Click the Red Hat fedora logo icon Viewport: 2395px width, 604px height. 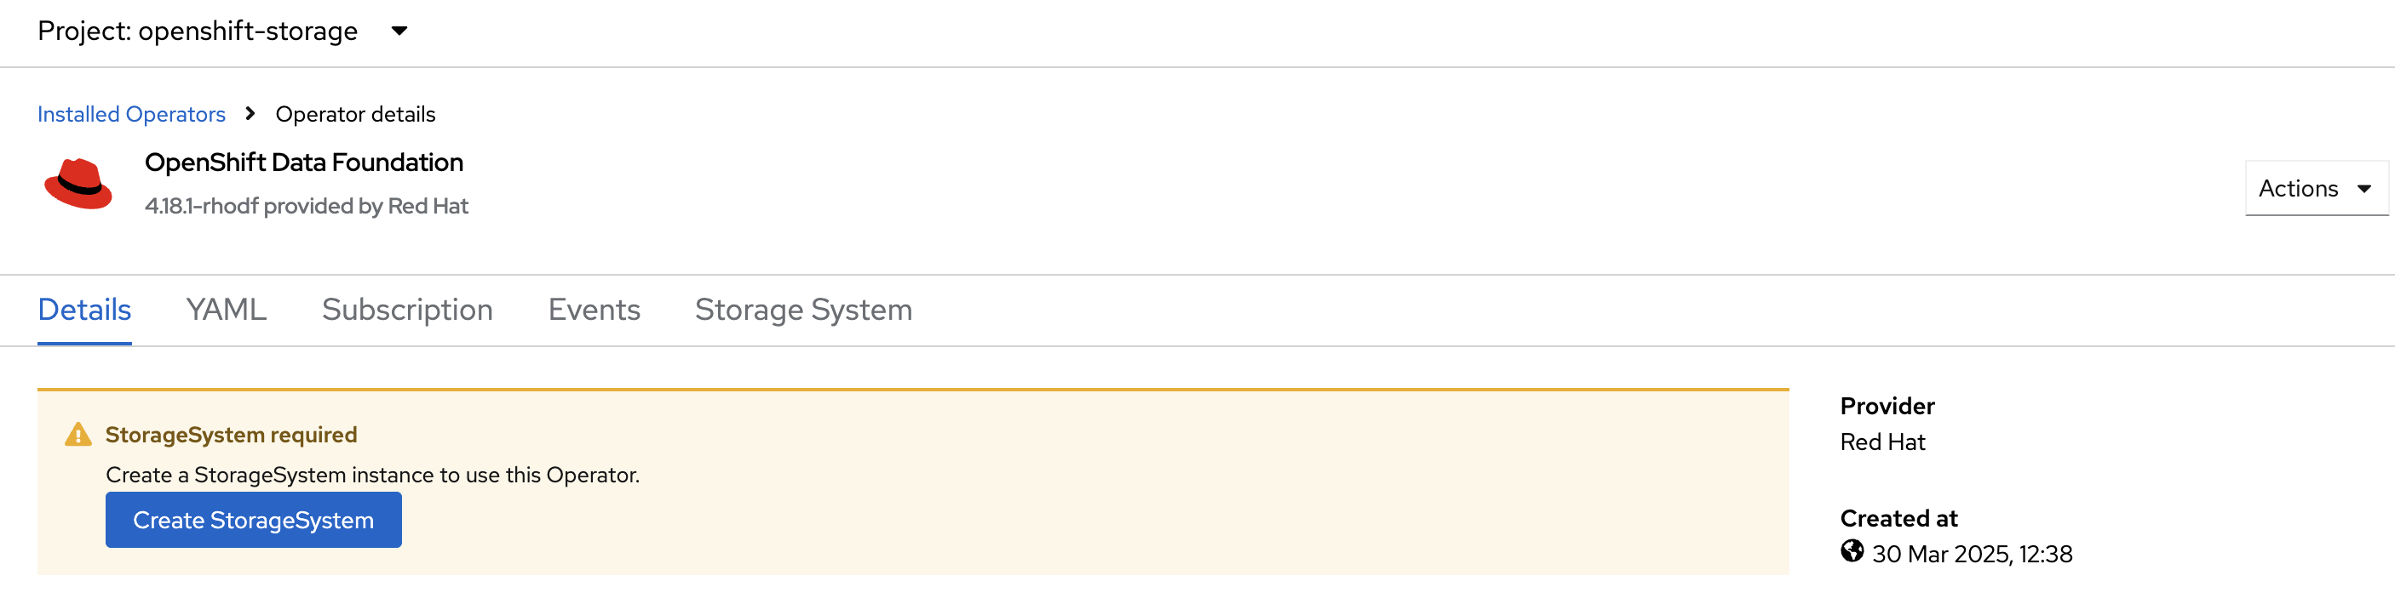78,184
